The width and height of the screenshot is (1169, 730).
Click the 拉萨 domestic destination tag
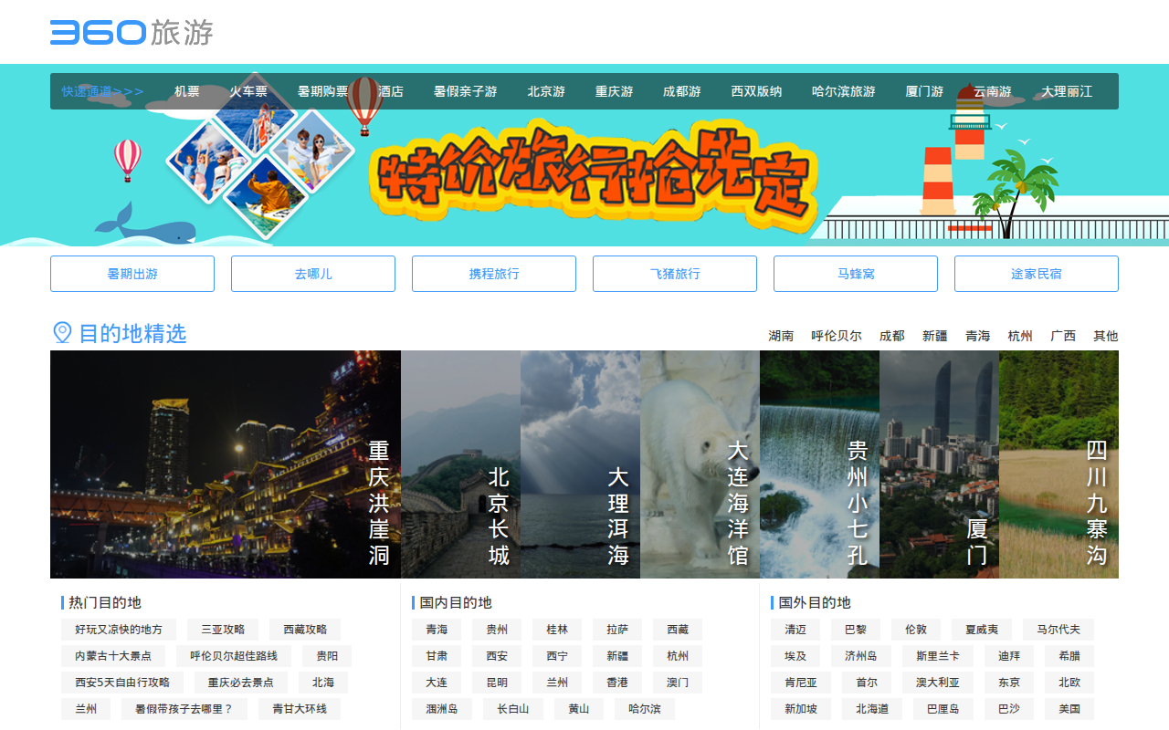click(617, 630)
